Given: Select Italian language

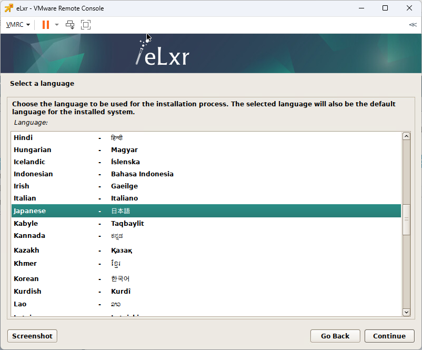Looking at the screenshot, I should pos(206,198).
